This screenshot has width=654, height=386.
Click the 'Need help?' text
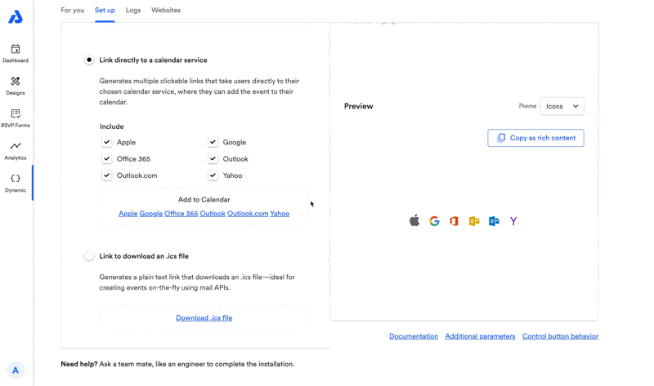tap(79, 364)
